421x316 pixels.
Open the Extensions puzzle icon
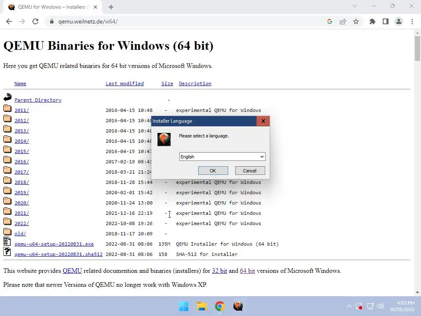point(372,21)
